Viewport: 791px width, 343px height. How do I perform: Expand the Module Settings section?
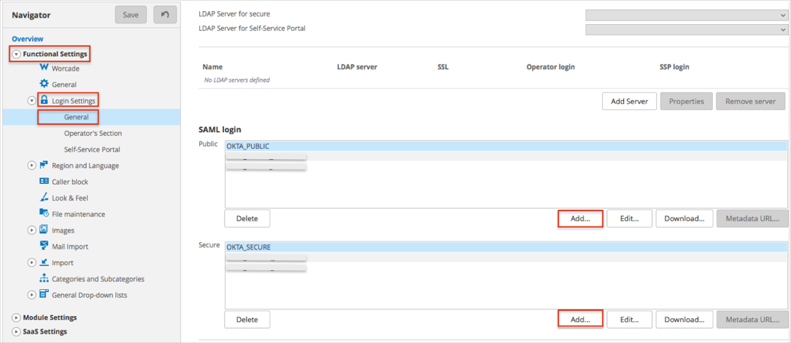[x=16, y=317]
